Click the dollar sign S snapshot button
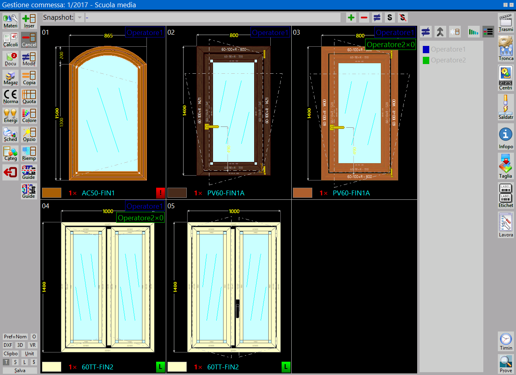Viewport: 516px width, 375px height. 389,17
